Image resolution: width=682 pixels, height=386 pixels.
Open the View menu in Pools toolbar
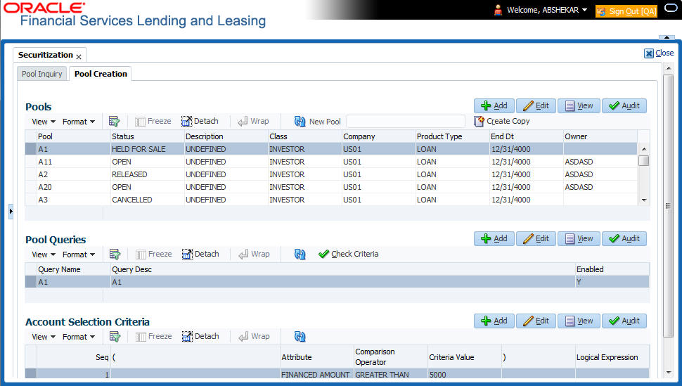pos(44,122)
